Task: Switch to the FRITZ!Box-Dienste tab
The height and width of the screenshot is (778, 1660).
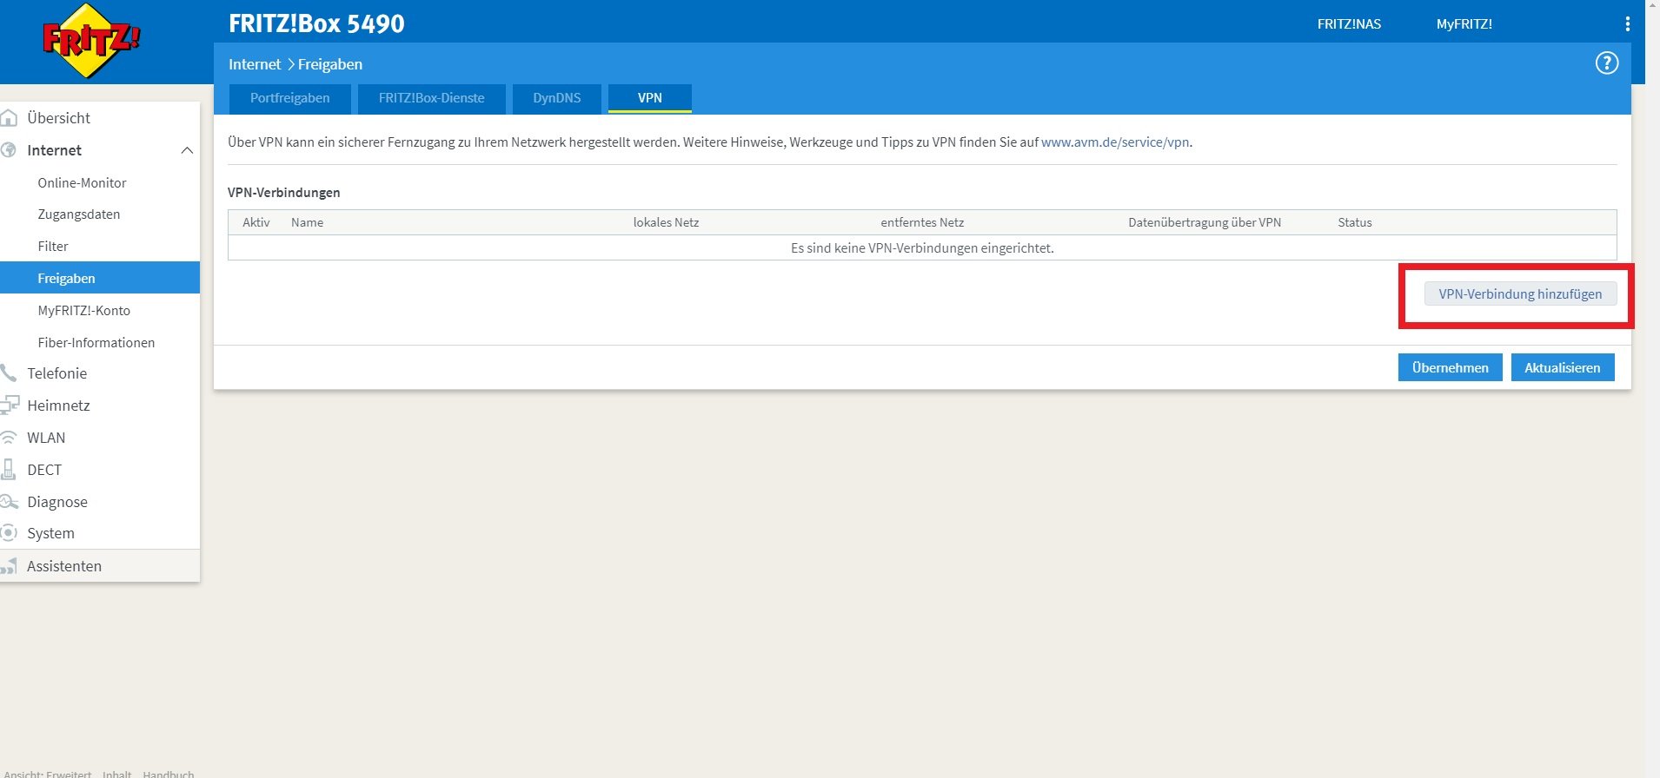Action: point(432,98)
